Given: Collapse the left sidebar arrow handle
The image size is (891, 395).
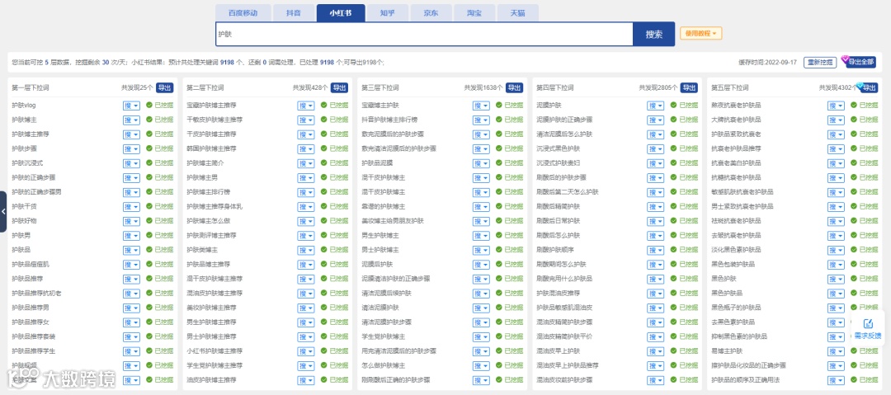Looking at the screenshot, I should [3, 211].
